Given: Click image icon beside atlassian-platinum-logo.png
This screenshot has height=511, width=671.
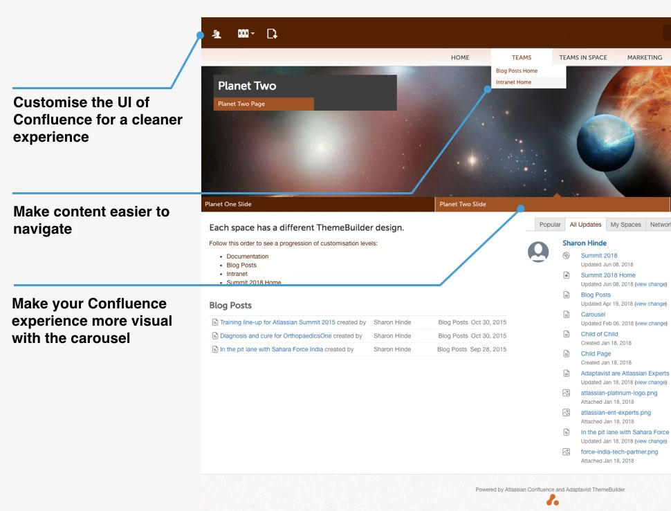Looking at the screenshot, I should coord(566,393).
